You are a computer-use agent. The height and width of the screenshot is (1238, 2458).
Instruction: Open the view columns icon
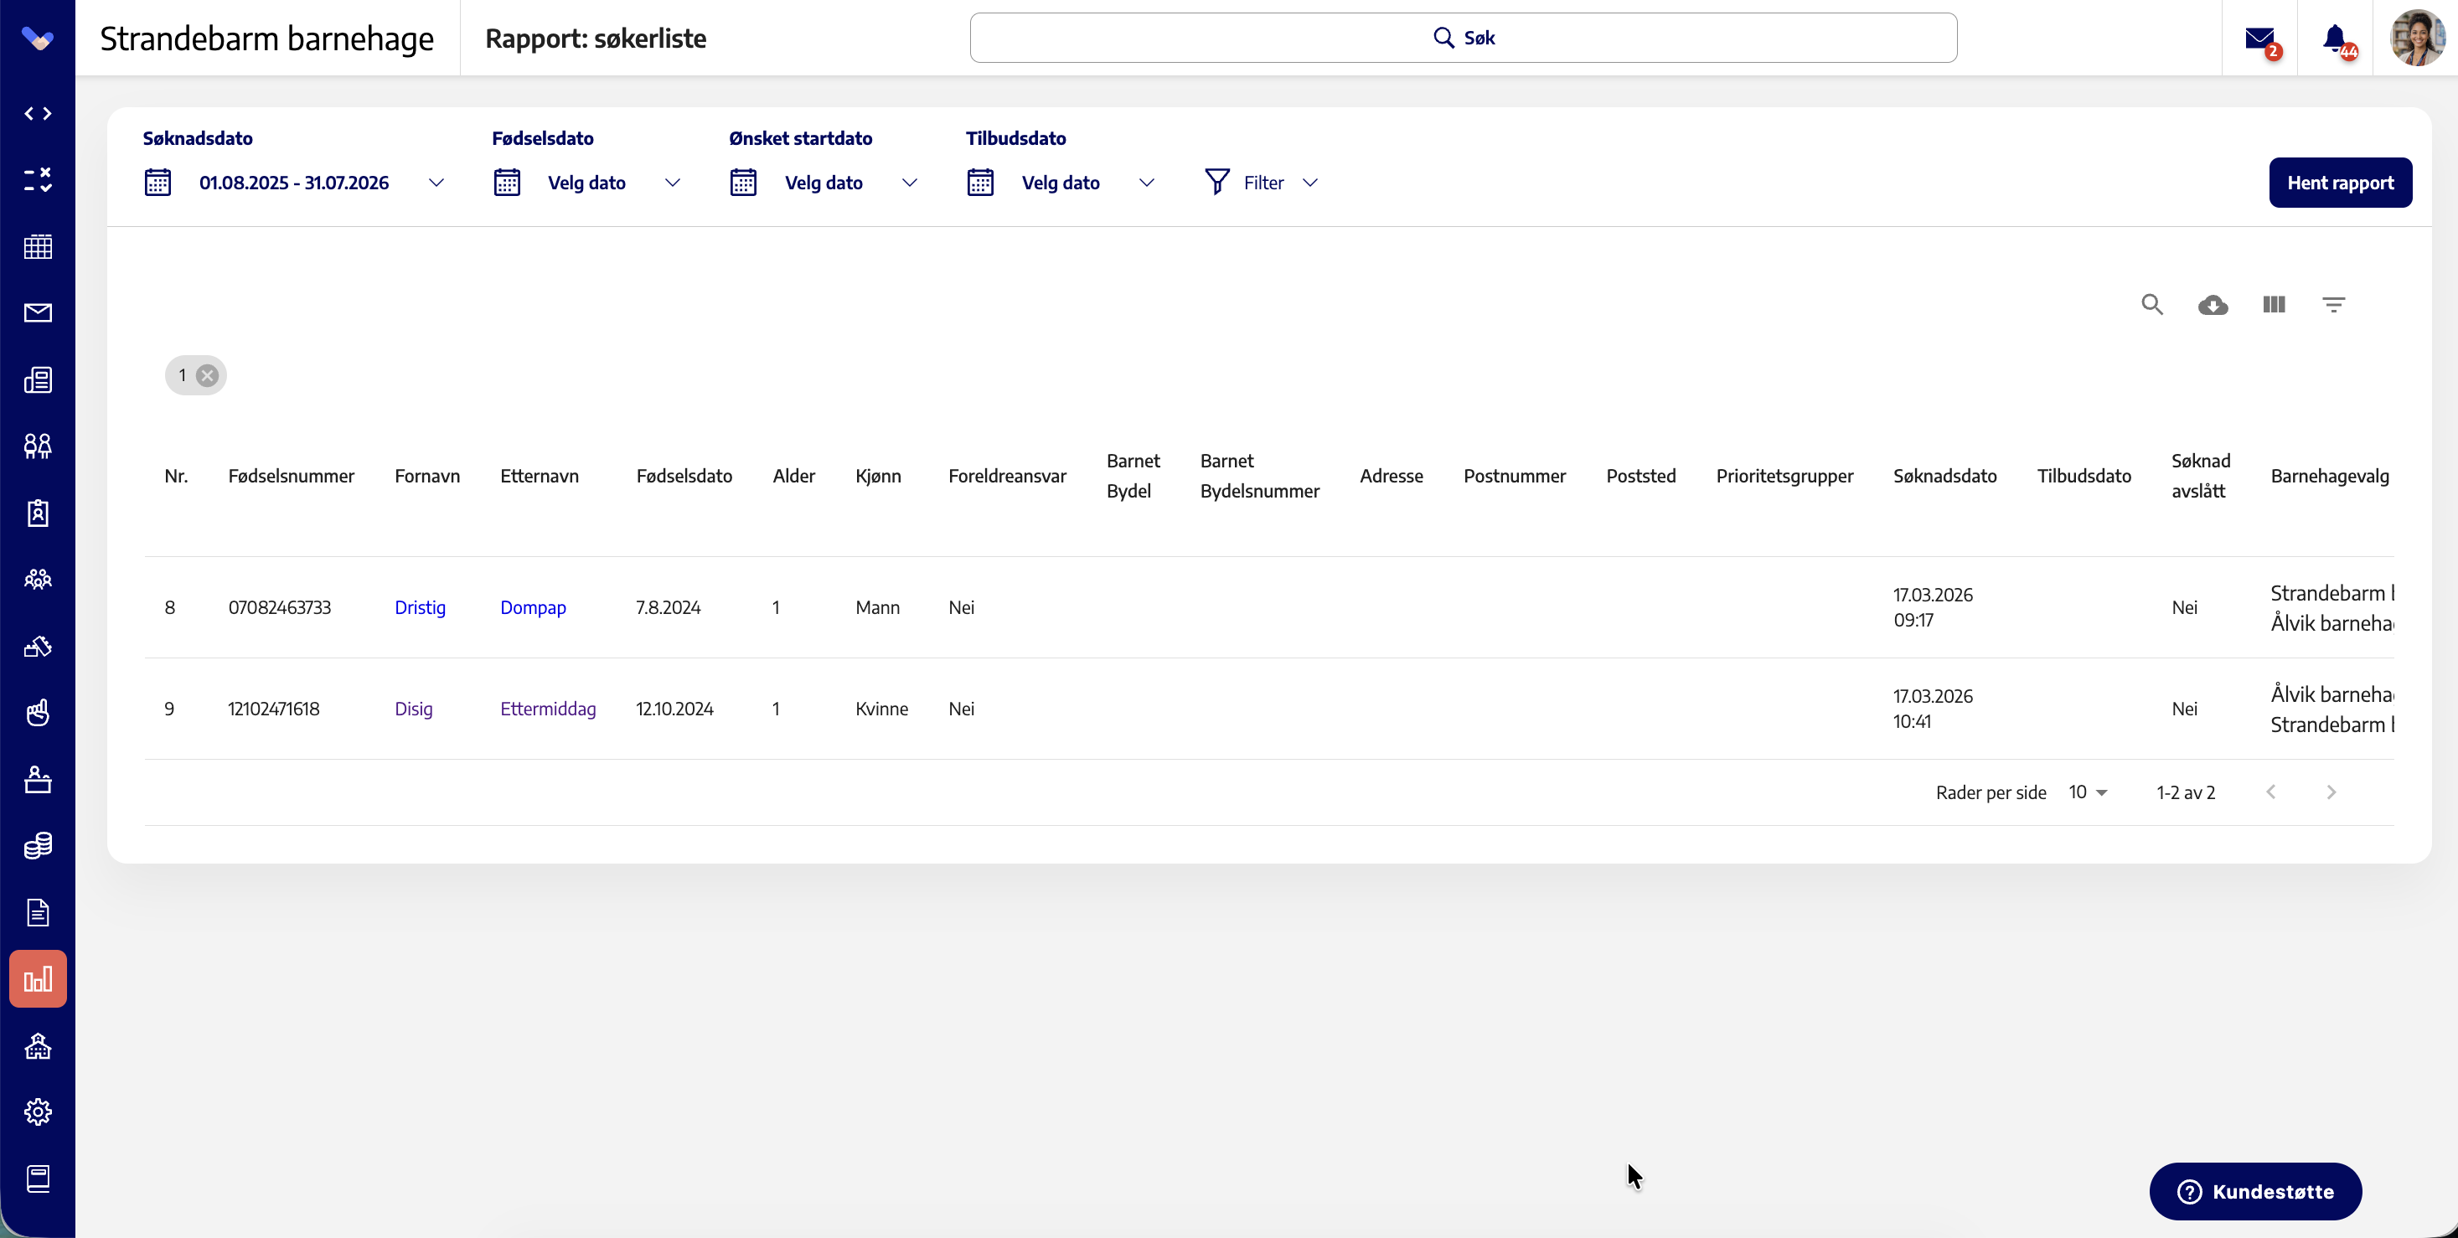tap(2274, 304)
